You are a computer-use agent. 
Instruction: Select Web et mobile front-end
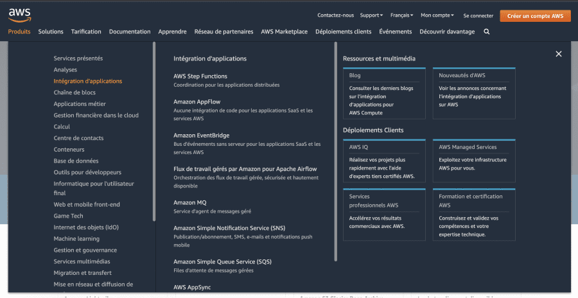pyautogui.click(x=87, y=205)
